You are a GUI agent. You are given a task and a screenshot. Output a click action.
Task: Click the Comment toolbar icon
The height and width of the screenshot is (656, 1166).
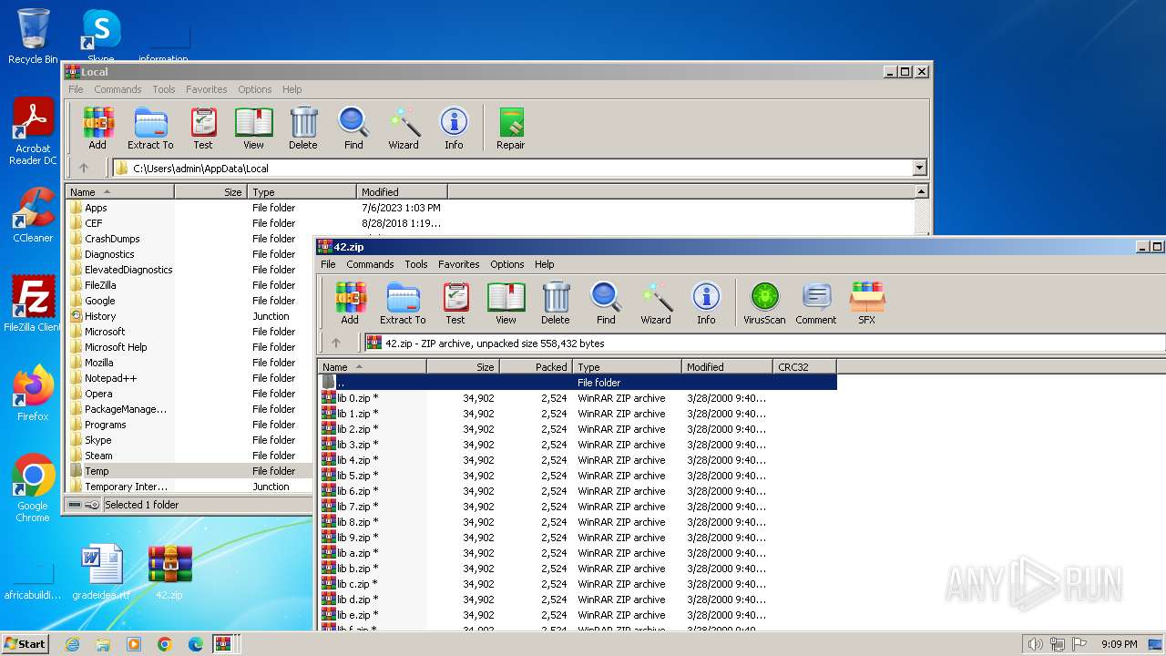(x=816, y=302)
